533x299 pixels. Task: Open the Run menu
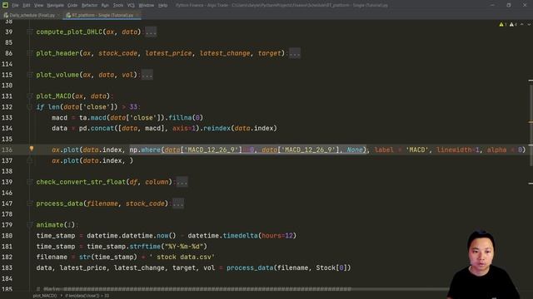coord(105,5)
